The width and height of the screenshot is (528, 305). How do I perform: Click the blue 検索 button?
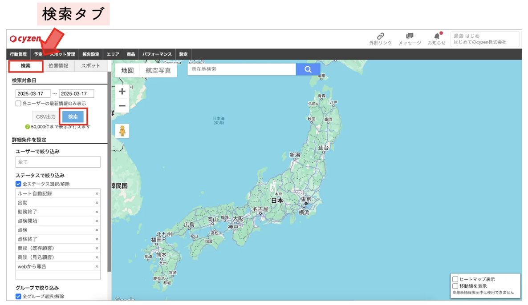coord(73,116)
